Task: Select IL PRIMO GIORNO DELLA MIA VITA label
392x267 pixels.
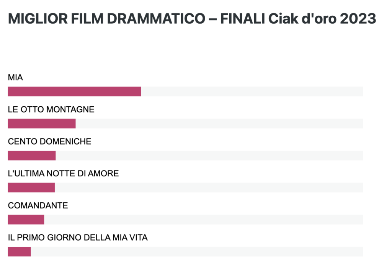Action: [x=78, y=238]
